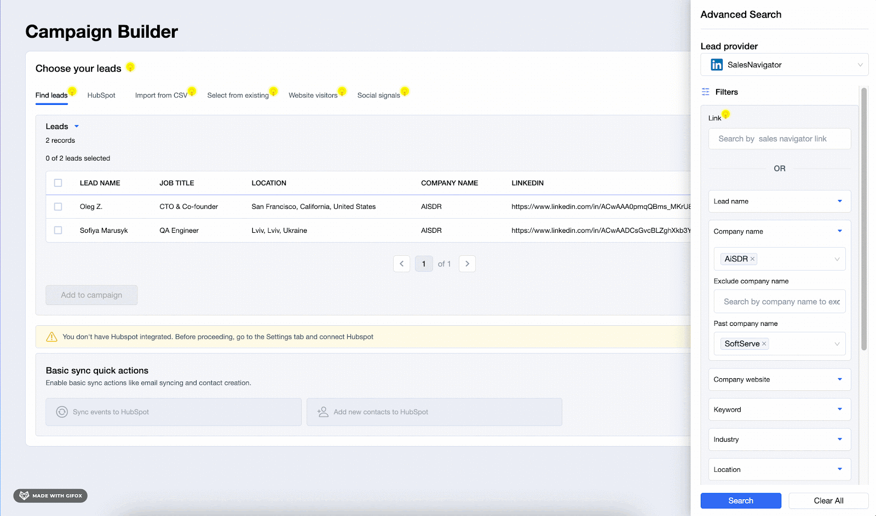
Task: Click the sales navigator link search field
Action: pyautogui.click(x=780, y=139)
